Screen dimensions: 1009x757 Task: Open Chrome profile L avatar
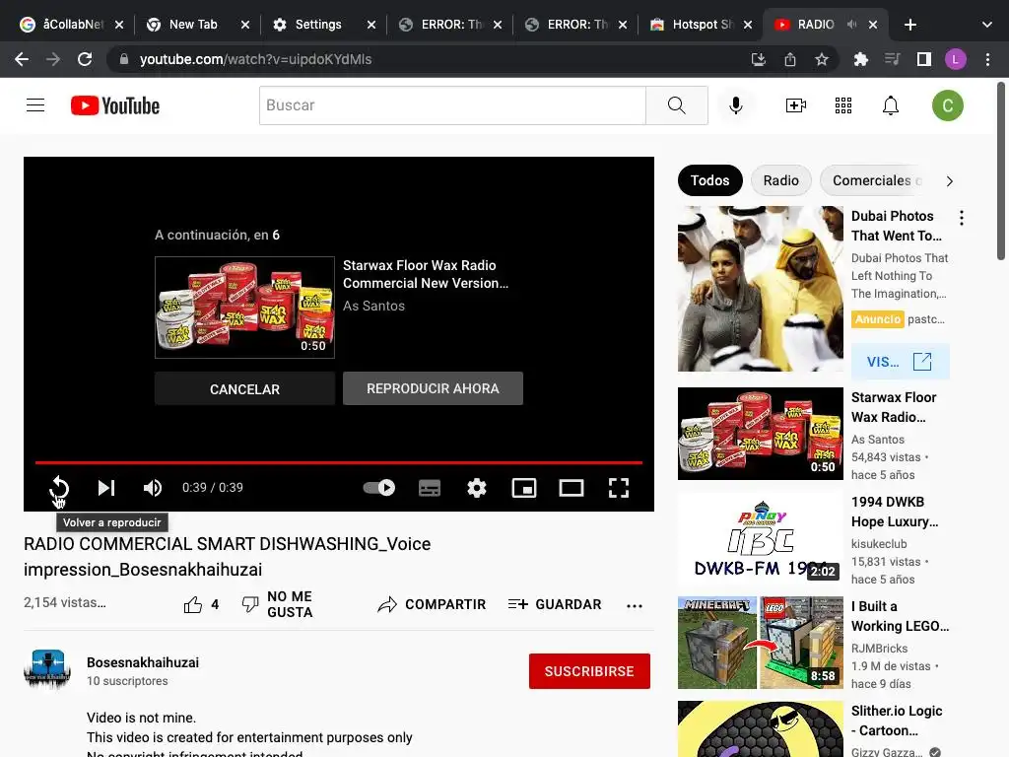pyautogui.click(x=956, y=59)
